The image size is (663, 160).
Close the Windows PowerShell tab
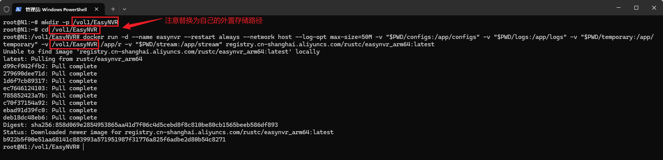pyautogui.click(x=96, y=9)
